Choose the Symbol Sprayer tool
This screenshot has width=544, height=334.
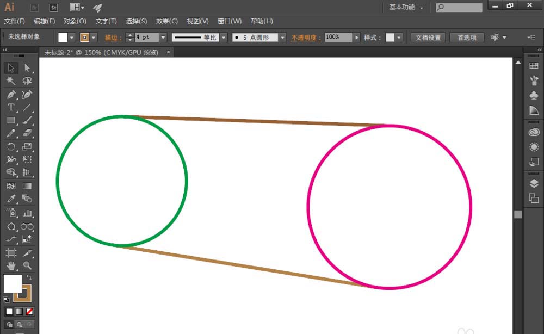click(x=11, y=213)
